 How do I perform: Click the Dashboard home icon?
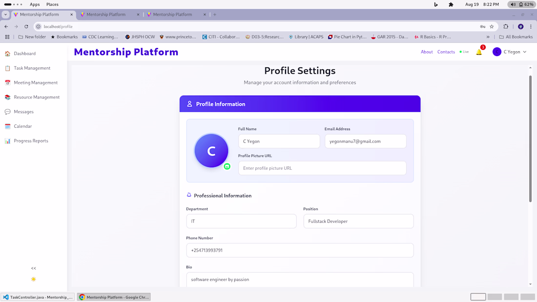[7, 54]
